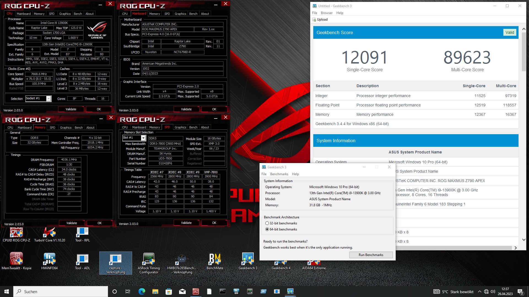Switch to the Graphics tab in the Mainboard window
The image size is (529, 297).
tap(180, 14)
